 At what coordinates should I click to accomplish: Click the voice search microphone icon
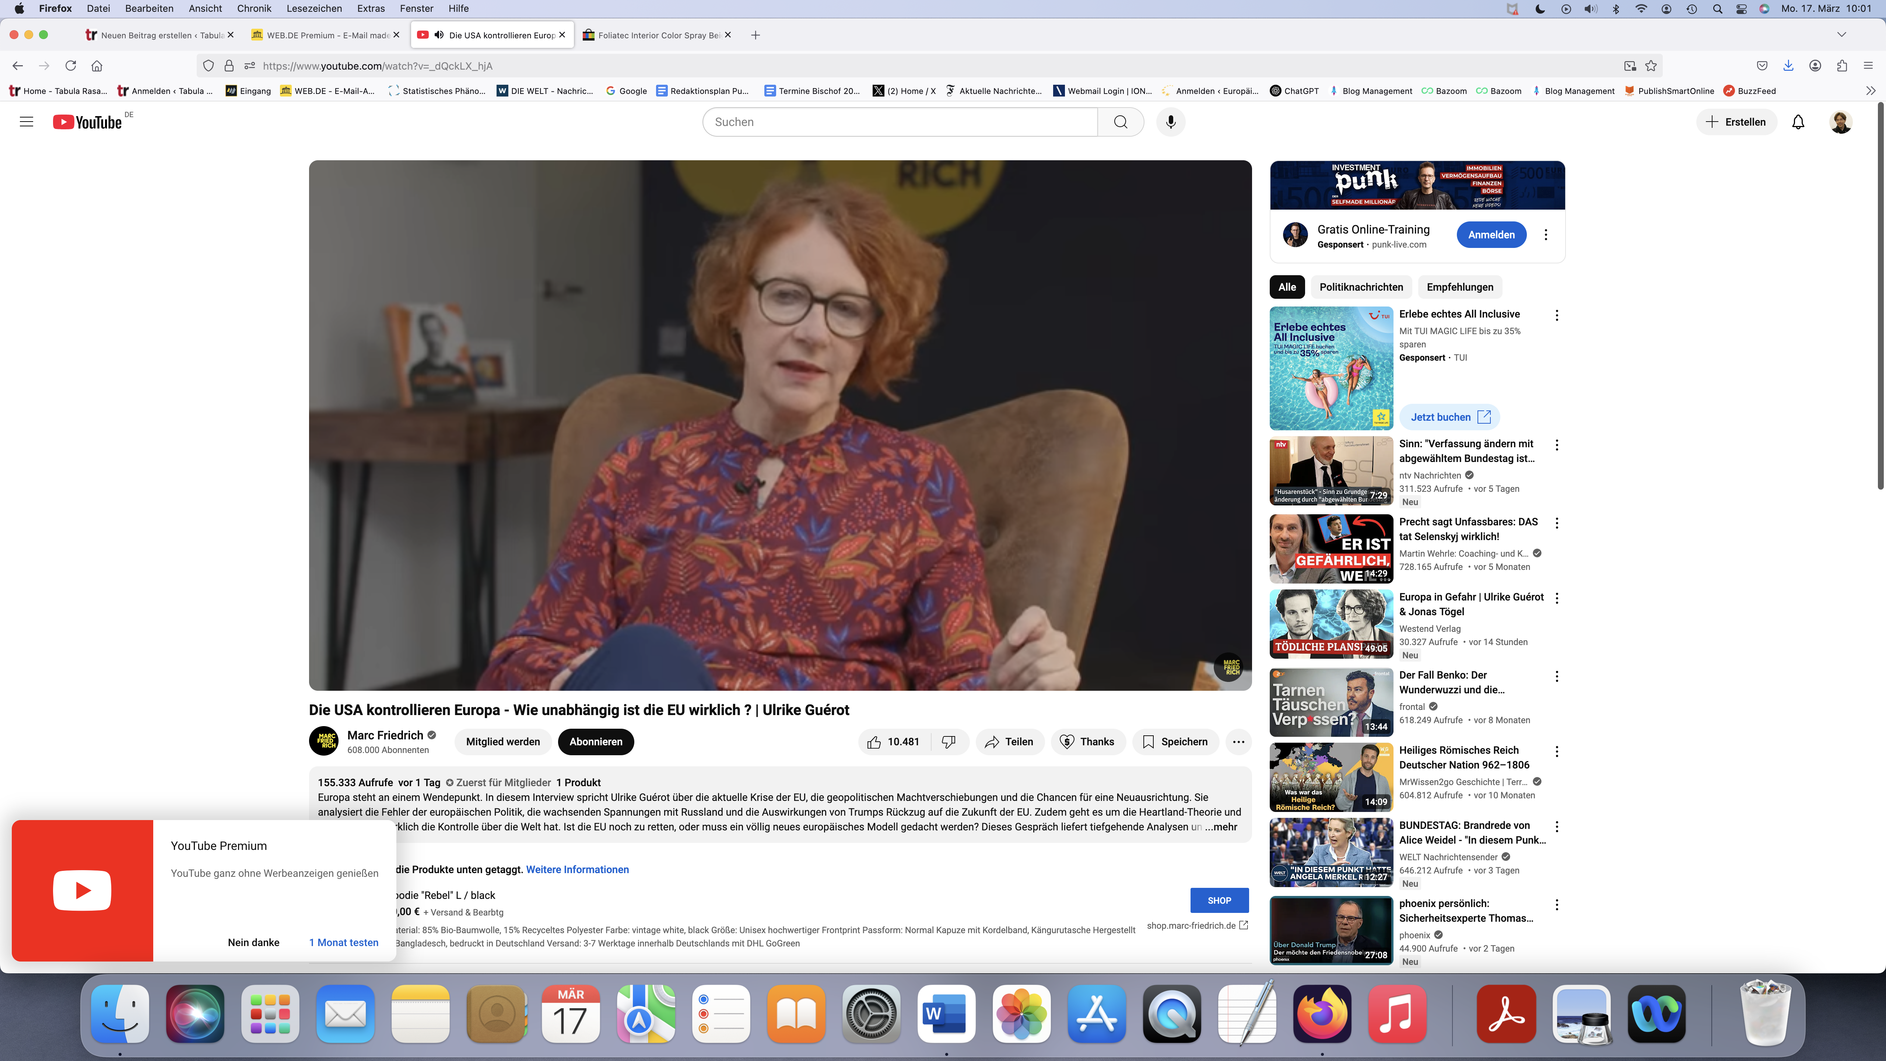tap(1171, 122)
